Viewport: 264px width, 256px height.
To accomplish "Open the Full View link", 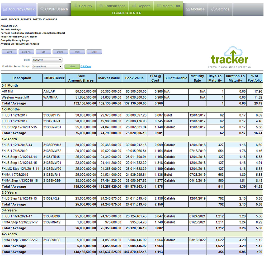I will tap(86, 67).
